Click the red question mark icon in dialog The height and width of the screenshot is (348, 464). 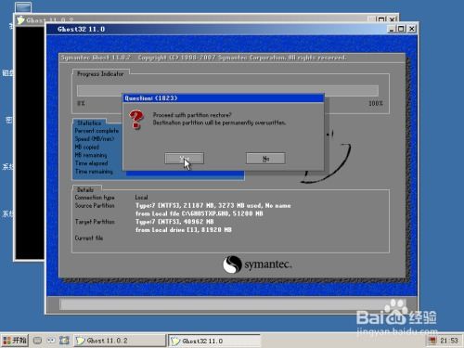coord(136,120)
